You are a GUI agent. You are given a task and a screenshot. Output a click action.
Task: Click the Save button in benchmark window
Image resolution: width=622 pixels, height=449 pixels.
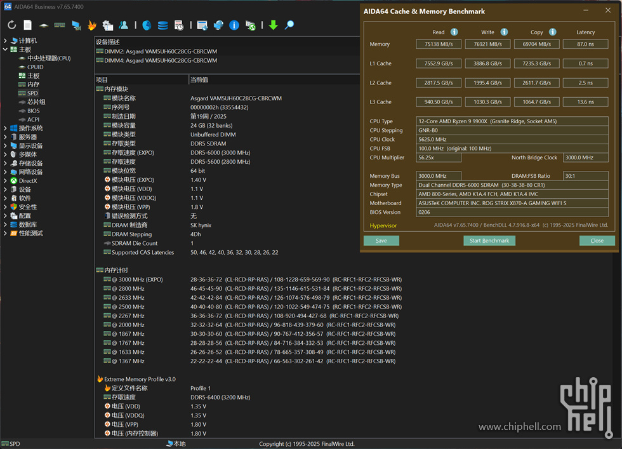pyautogui.click(x=381, y=241)
